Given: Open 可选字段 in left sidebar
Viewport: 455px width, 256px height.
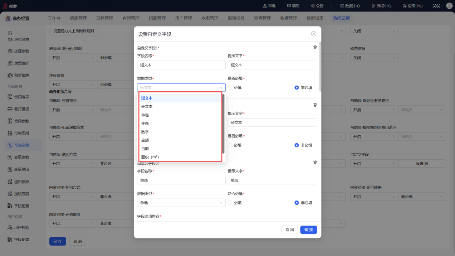Looking at the screenshot, I should click(21, 145).
